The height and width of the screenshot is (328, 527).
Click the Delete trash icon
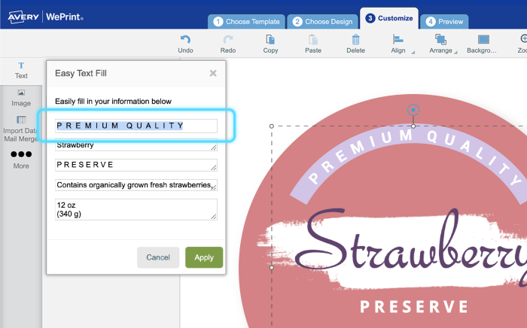pyautogui.click(x=356, y=40)
